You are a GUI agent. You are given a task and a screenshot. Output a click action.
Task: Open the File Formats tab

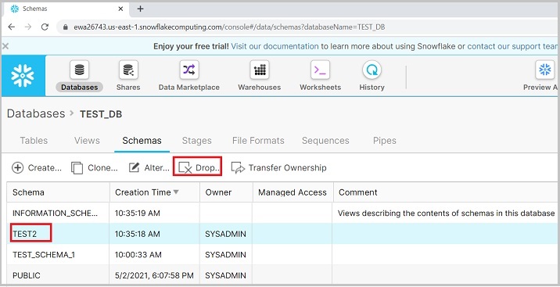point(258,140)
